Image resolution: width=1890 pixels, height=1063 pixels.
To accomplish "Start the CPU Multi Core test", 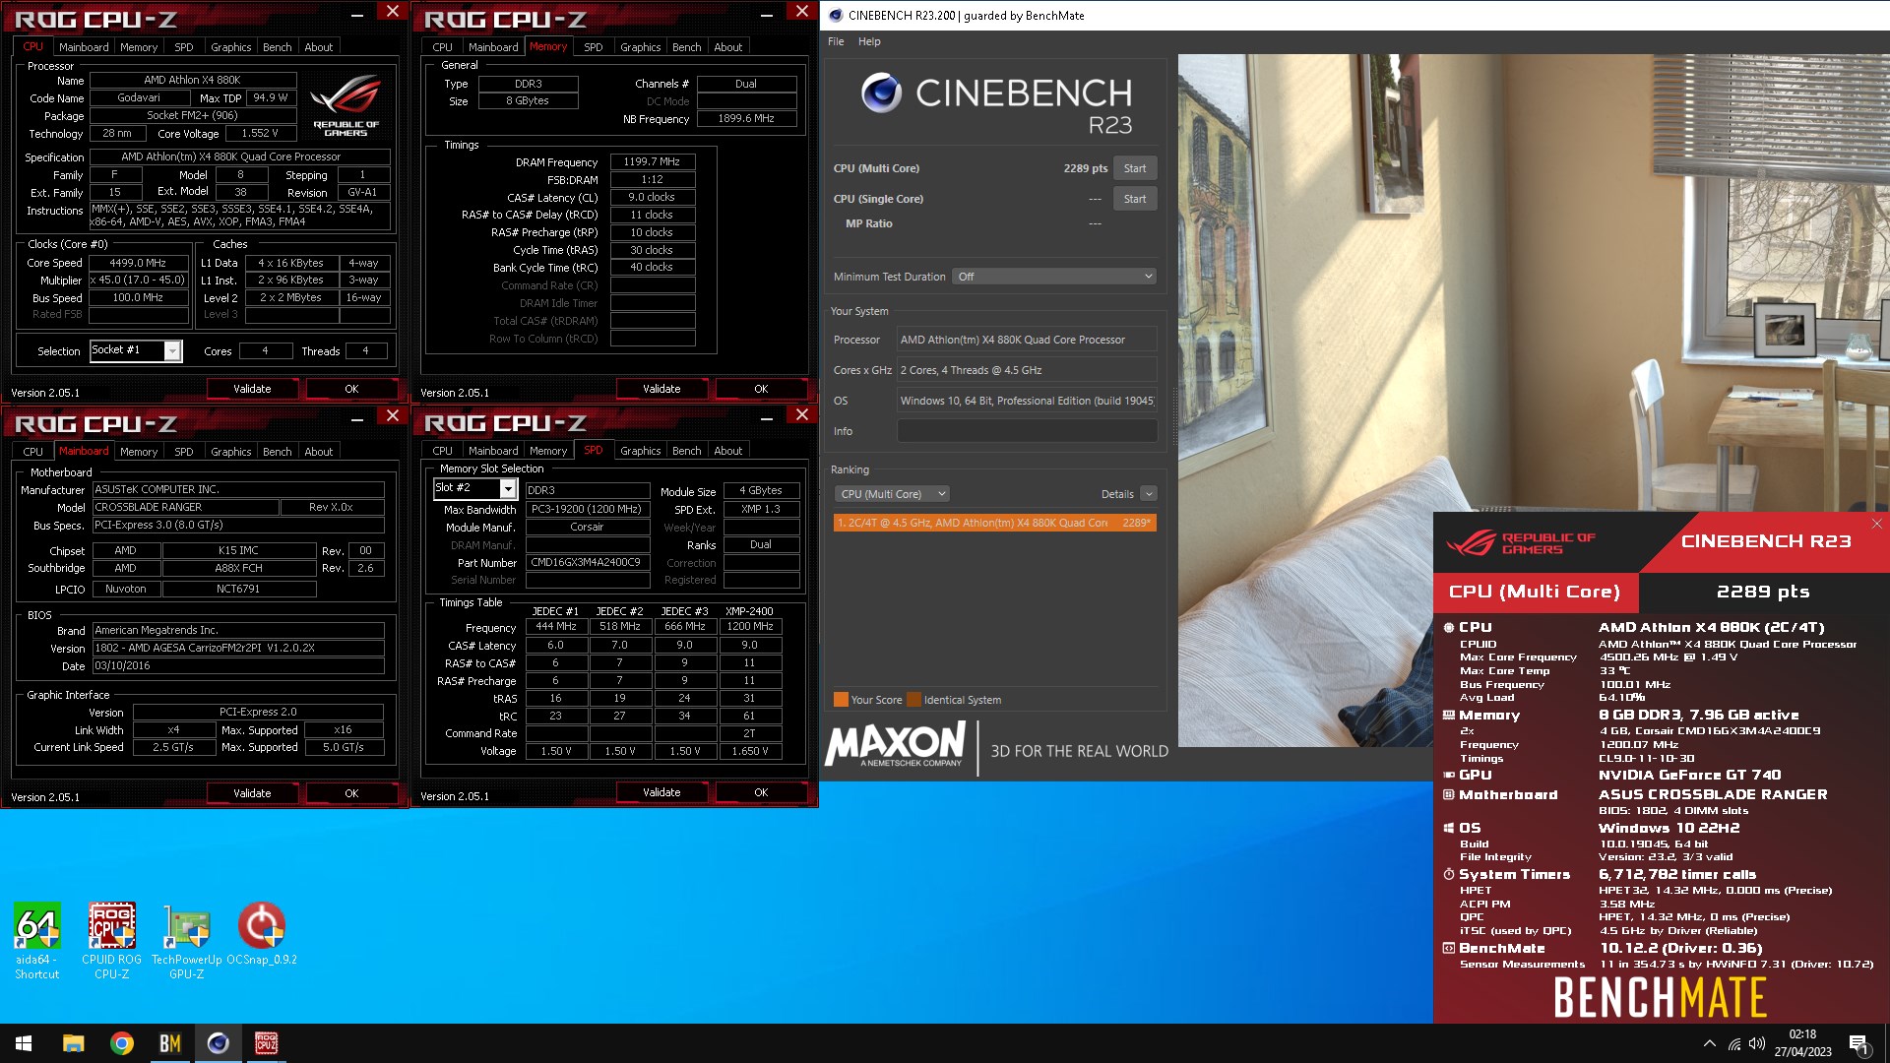I will (x=1134, y=168).
